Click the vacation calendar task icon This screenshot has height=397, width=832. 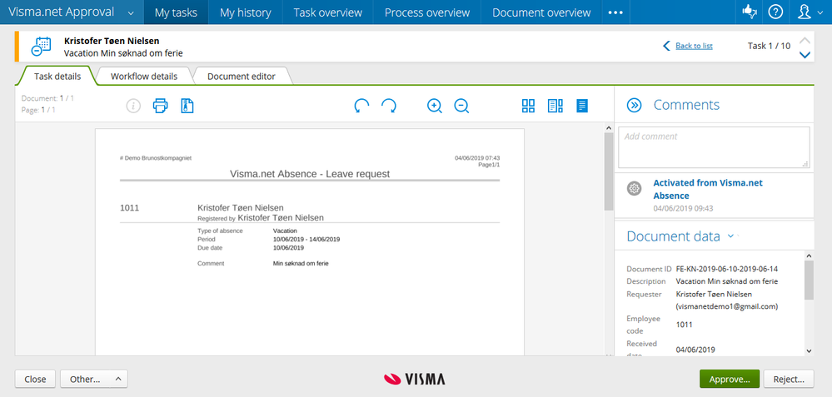(x=40, y=46)
